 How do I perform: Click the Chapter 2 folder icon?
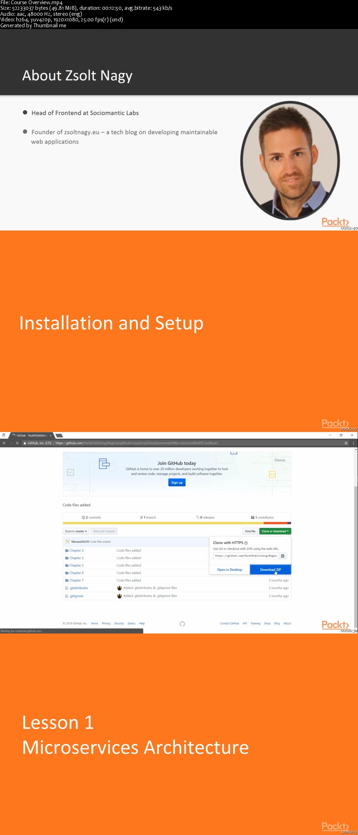(67, 550)
